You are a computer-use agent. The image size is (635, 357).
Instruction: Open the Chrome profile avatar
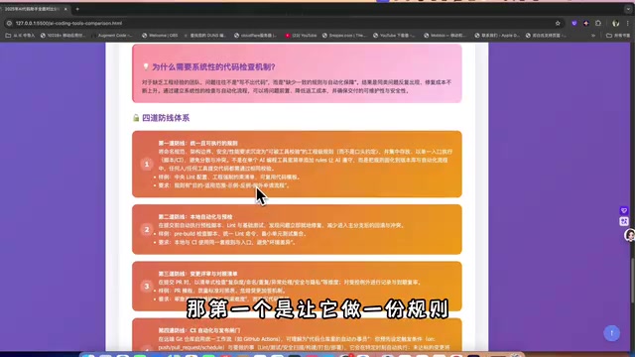[x=615, y=24]
